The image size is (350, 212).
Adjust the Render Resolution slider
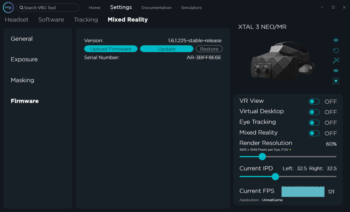[x=262, y=156]
